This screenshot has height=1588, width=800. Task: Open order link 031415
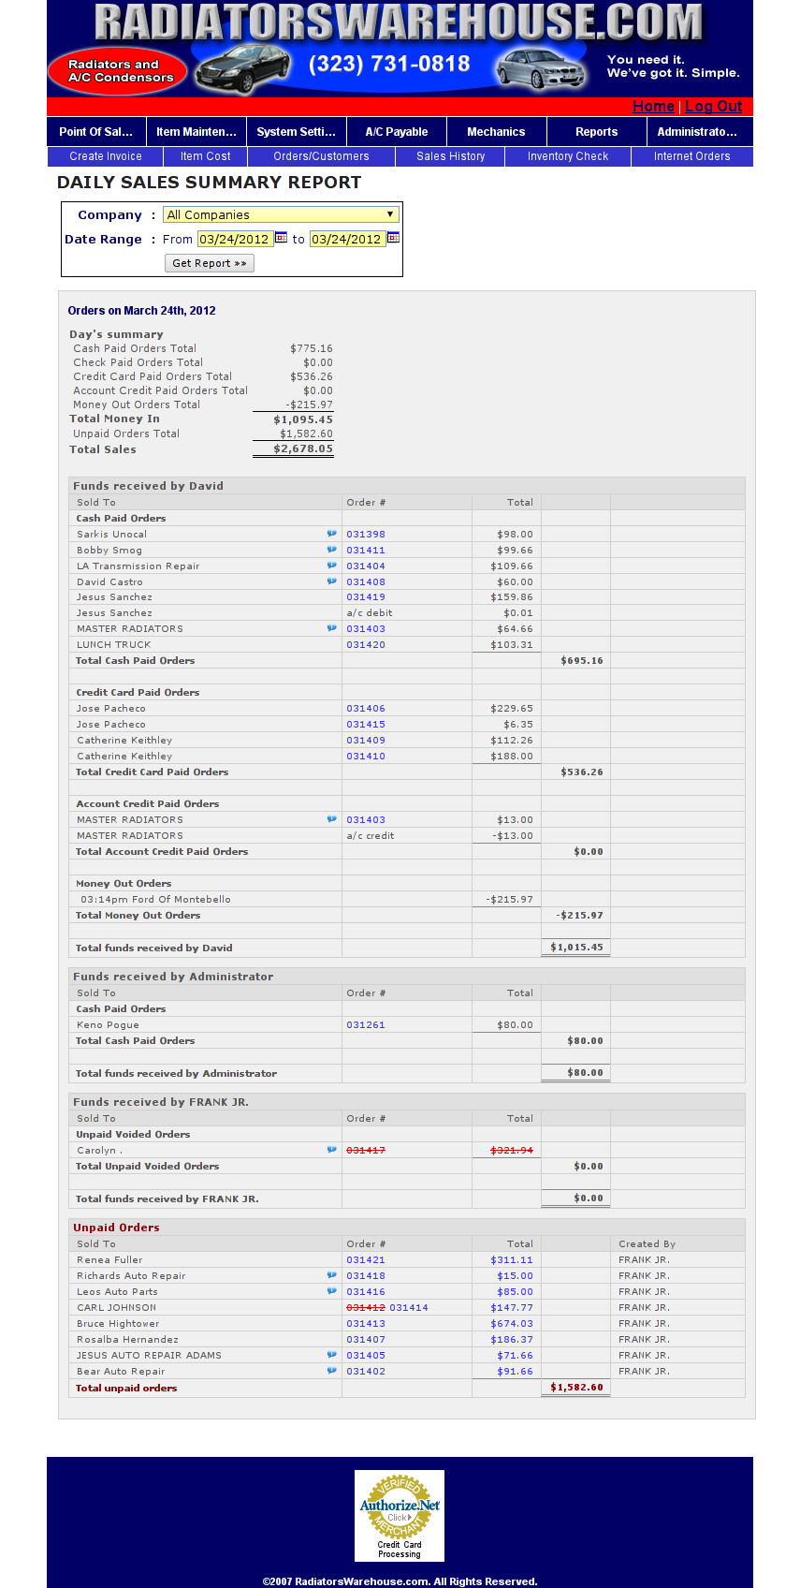[x=366, y=725]
